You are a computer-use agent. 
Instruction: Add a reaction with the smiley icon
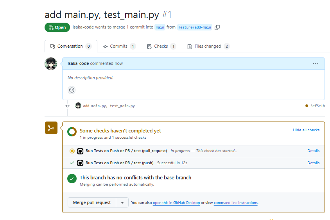(72, 90)
